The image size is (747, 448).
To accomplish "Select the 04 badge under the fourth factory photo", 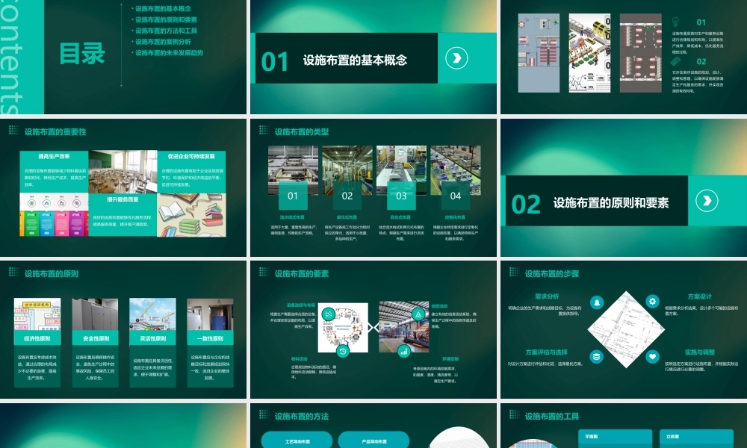I will click(x=456, y=196).
